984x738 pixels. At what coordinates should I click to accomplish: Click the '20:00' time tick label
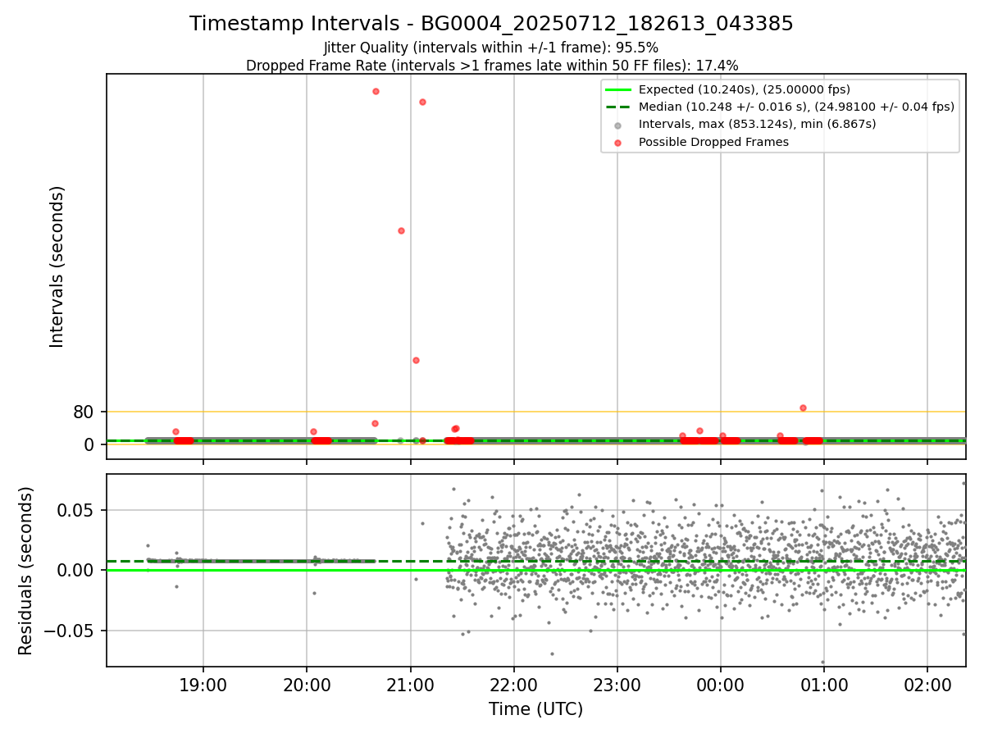click(x=307, y=685)
